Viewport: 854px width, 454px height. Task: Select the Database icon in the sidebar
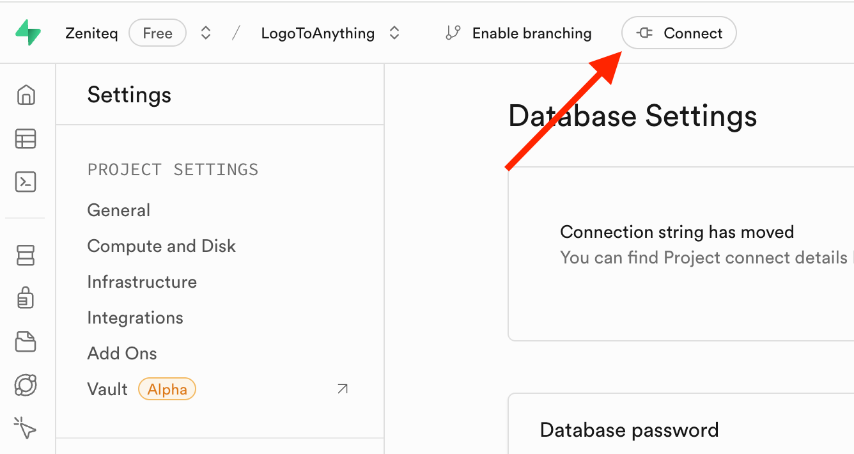pos(25,255)
